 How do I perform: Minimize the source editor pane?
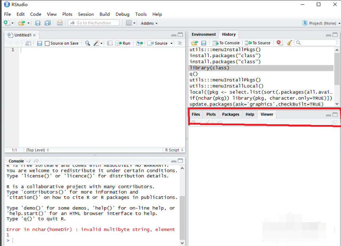[x=174, y=35]
